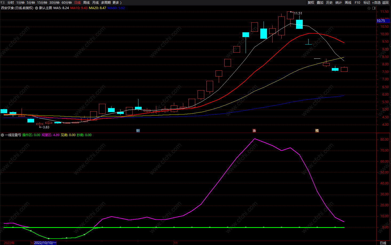Click the 抄底: 0.00 value
This screenshot has width=391, height=245.
point(84,135)
